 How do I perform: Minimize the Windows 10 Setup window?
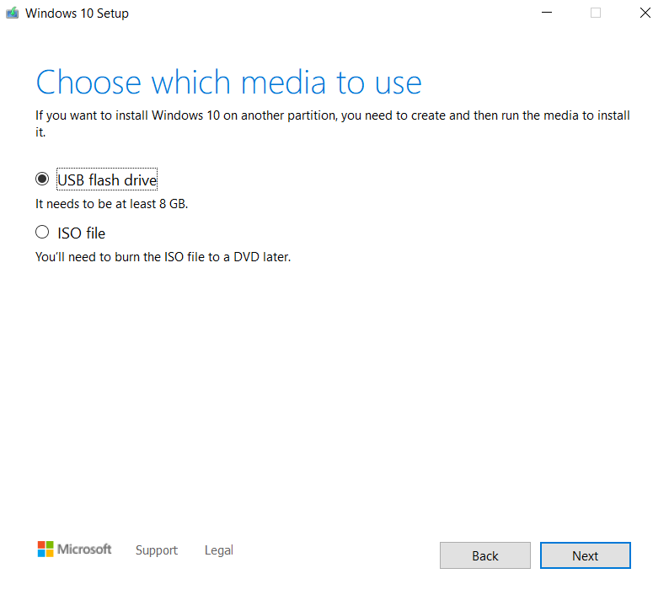[547, 13]
